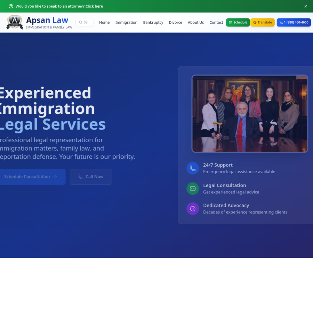The image size is (313, 313).
Task: Click the purple checkmark Dedicated Advocacy icon
Action: click(193, 209)
